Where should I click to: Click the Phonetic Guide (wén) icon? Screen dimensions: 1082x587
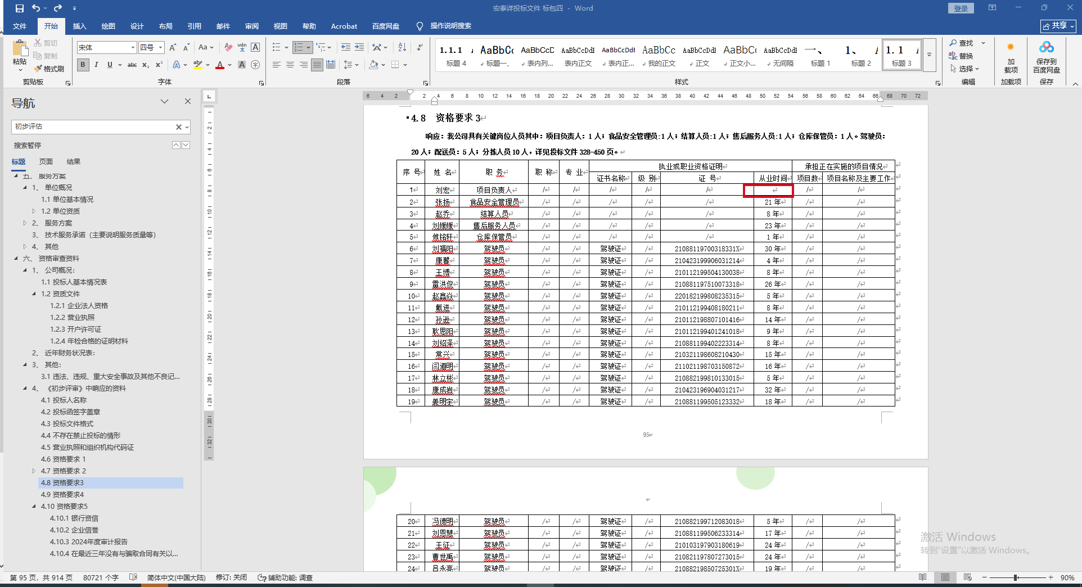242,48
